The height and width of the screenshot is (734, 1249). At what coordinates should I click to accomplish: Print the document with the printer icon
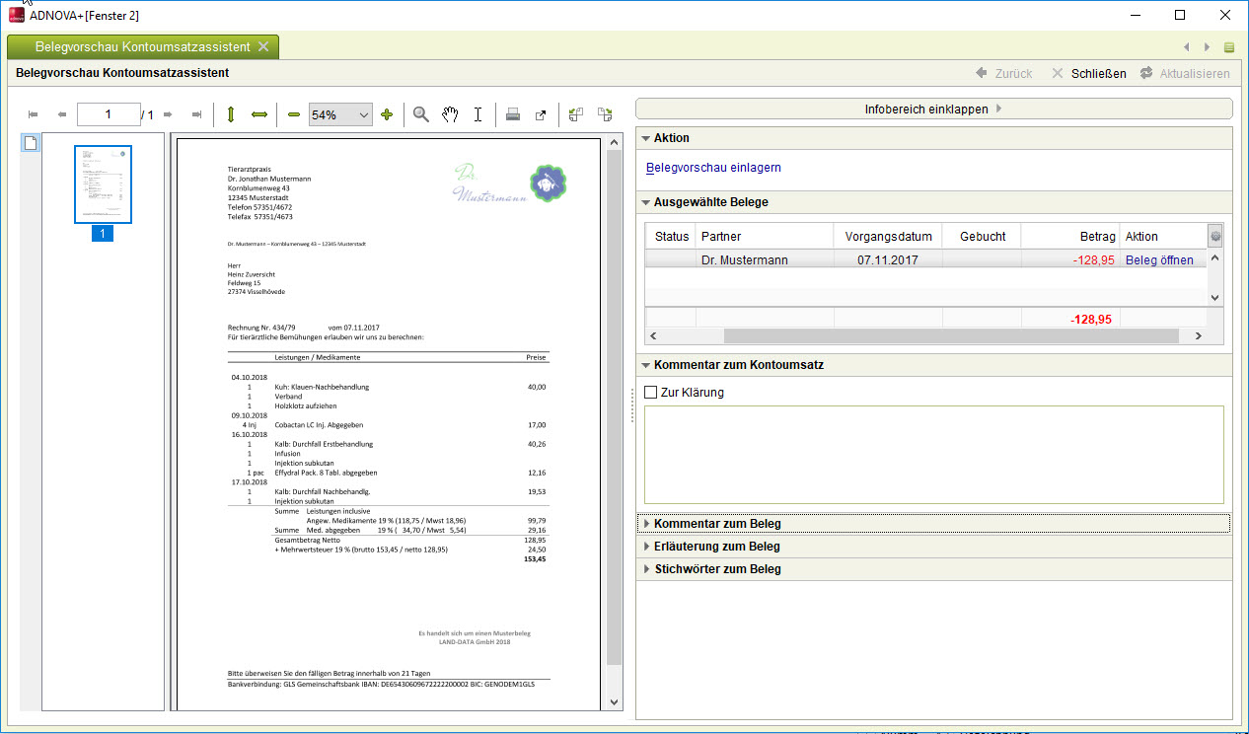point(513,114)
